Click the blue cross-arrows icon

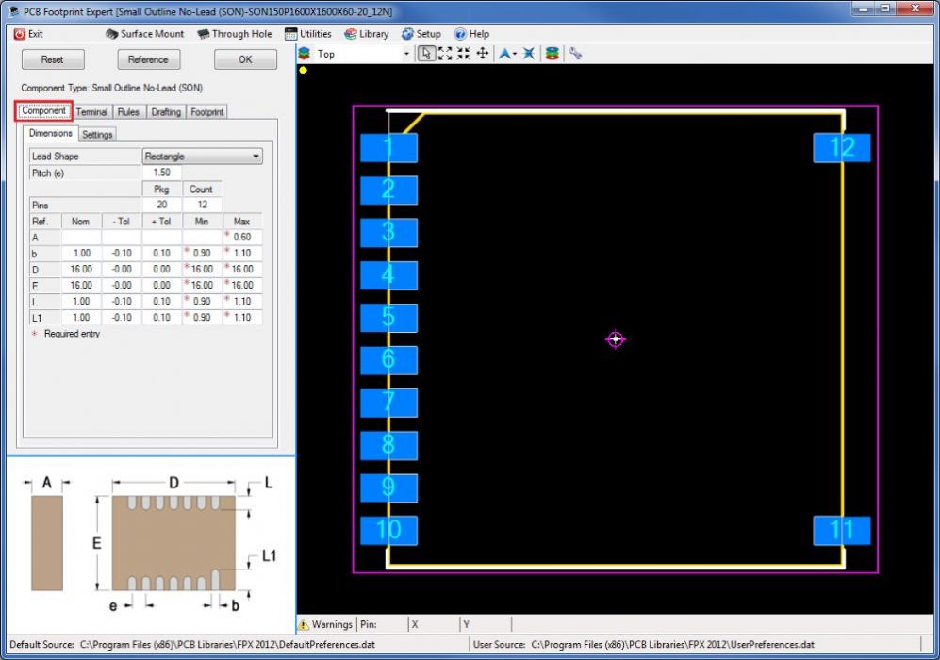coord(529,54)
